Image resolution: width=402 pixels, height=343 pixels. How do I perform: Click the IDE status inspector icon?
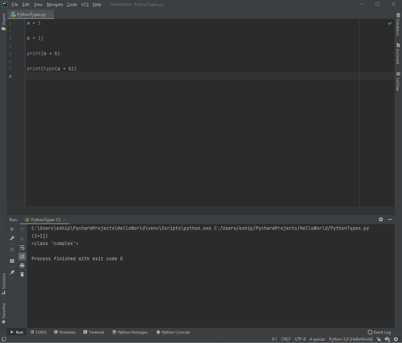click(x=387, y=339)
